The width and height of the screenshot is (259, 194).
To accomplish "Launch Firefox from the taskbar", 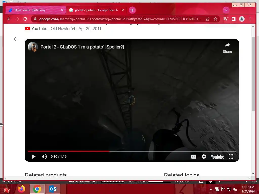I will point(22,189).
